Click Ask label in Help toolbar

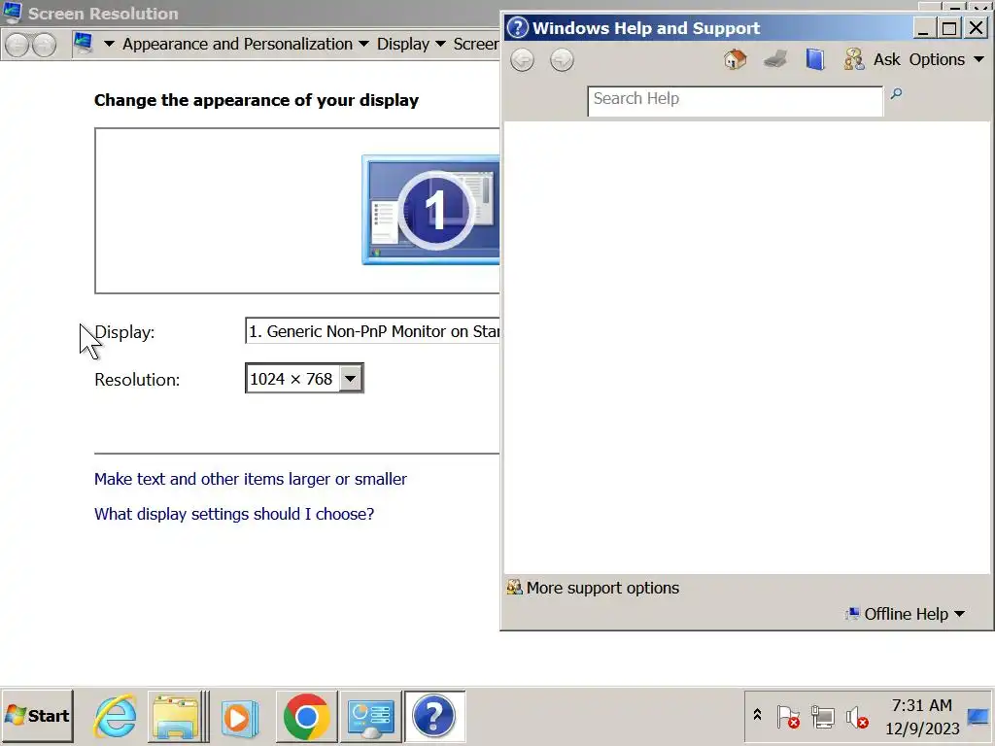click(x=886, y=59)
